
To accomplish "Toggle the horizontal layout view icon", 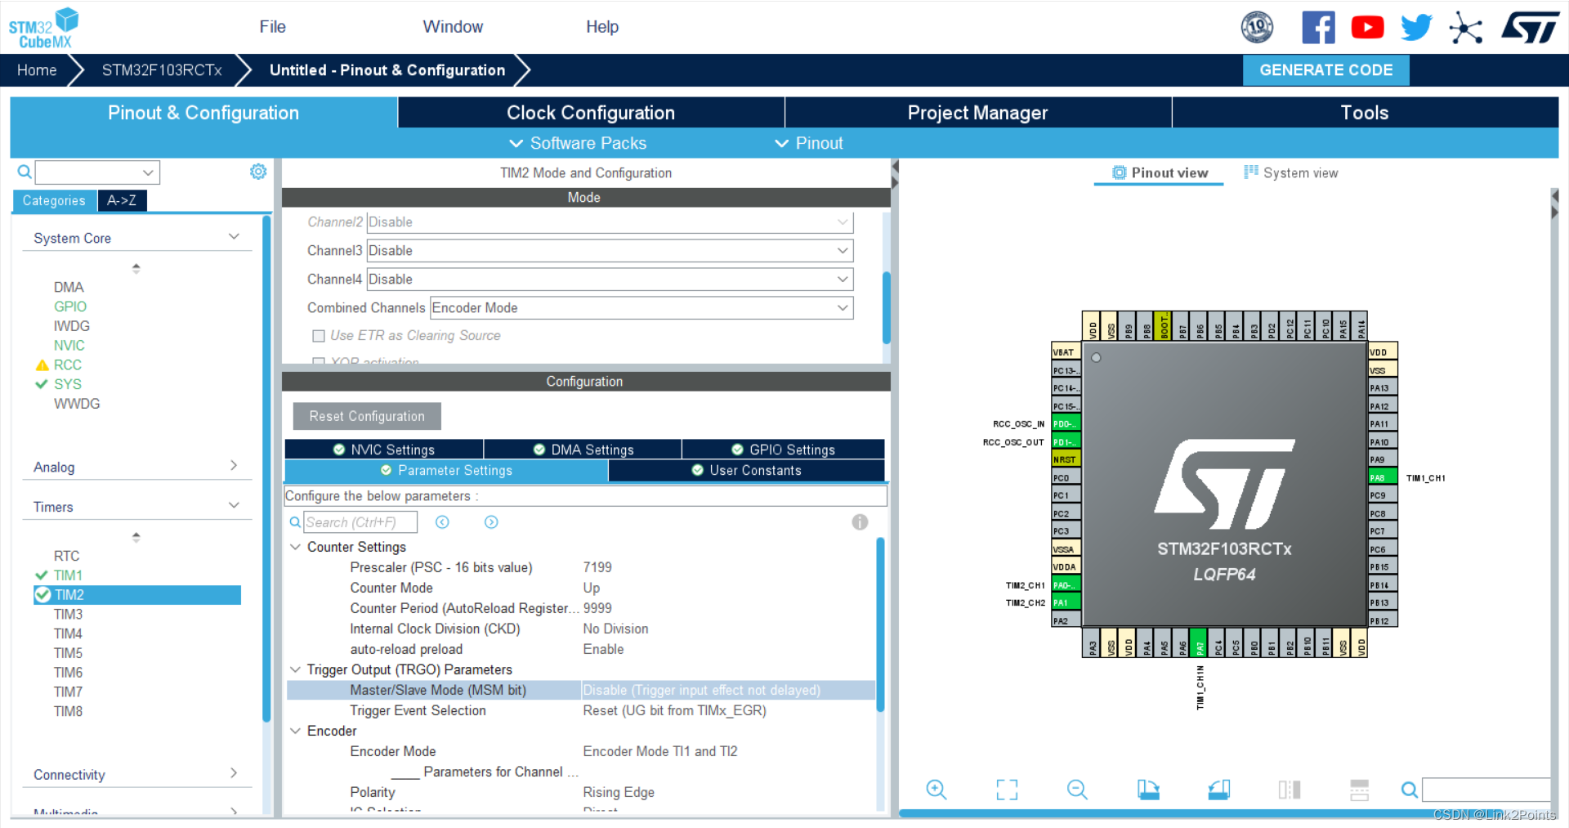I will click(x=1360, y=790).
